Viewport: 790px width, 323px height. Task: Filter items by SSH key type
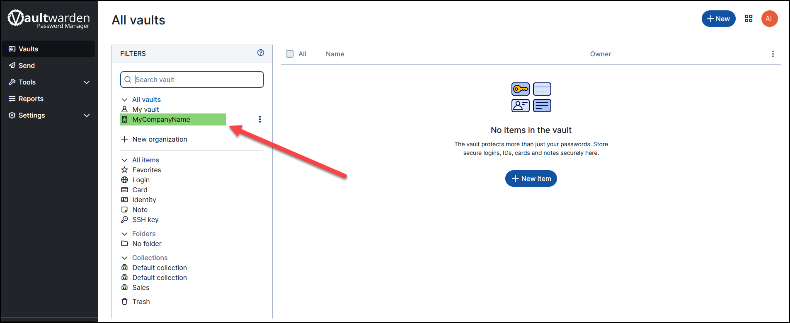pos(145,219)
